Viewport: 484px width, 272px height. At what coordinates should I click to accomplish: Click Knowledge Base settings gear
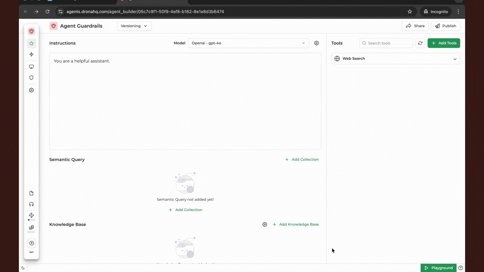(x=264, y=224)
